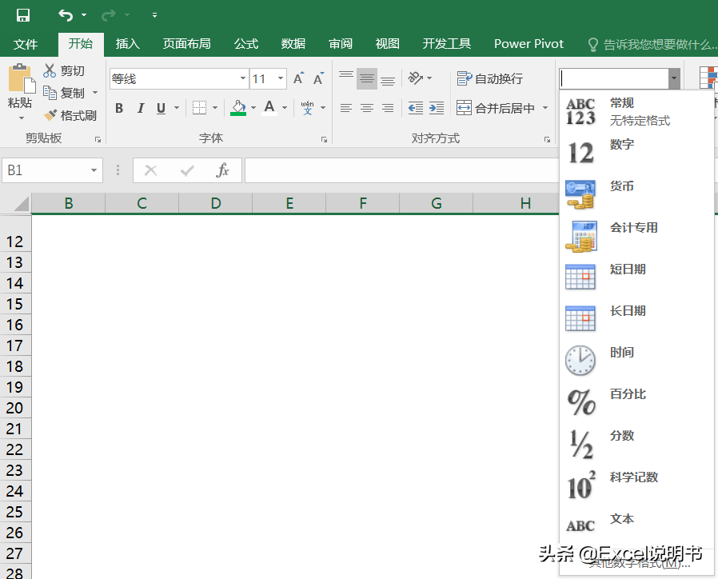Apply green fill color bucket
This screenshot has height=579, width=718.
click(x=238, y=108)
